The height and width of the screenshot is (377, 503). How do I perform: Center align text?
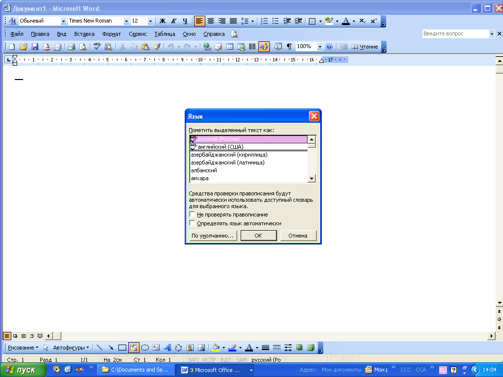coord(211,21)
